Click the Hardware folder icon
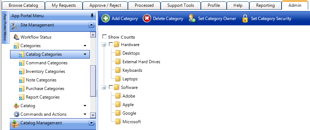The height and width of the screenshot is (130, 310). tap(117, 44)
